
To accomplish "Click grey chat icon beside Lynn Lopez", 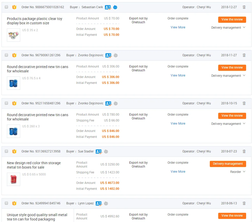I will pyautogui.click(x=106, y=203).
